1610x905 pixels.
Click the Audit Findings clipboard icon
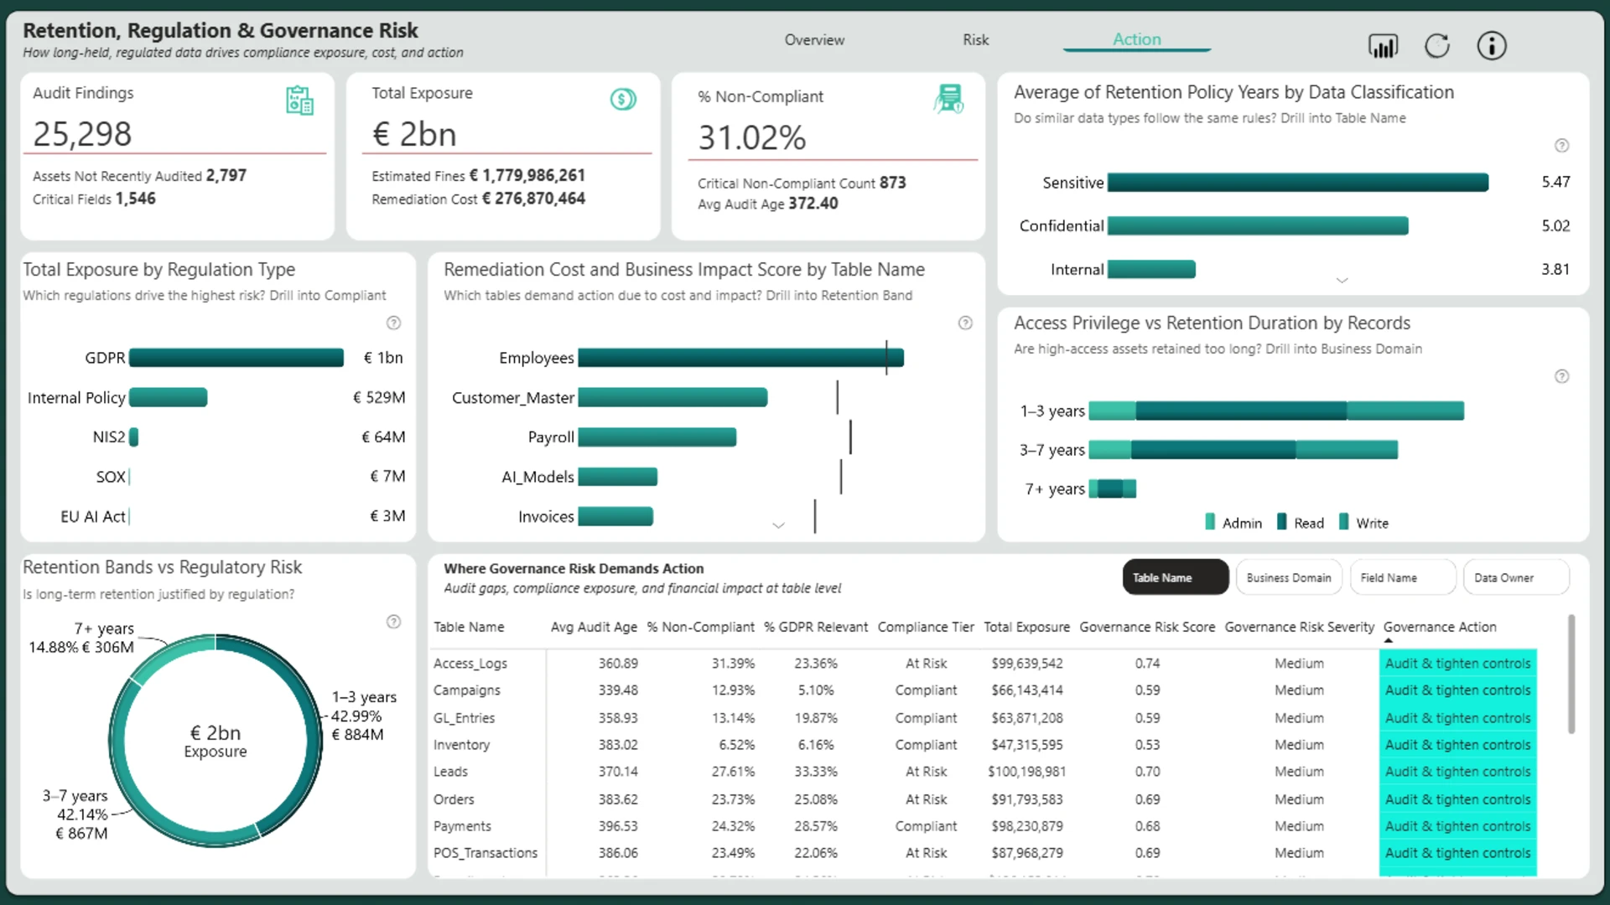pyautogui.click(x=299, y=101)
